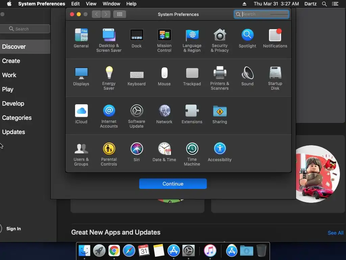
Task: Open Launchpad from the Dock
Action: point(99,251)
